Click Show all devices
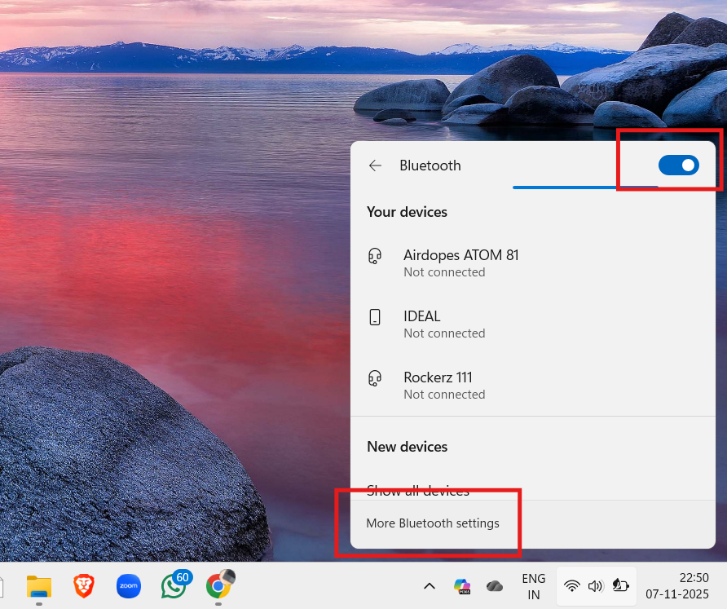The height and width of the screenshot is (609, 727). tap(418, 491)
